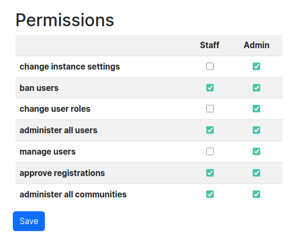
Task: Select the 'ban users' row label
Action: coord(39,88)
